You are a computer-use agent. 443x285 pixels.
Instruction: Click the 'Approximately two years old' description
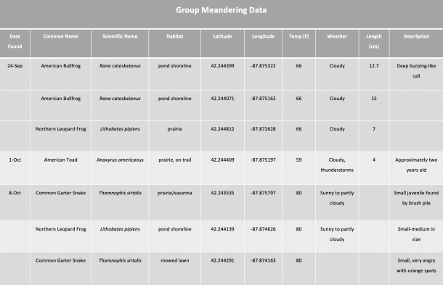[x=416, y=165]
